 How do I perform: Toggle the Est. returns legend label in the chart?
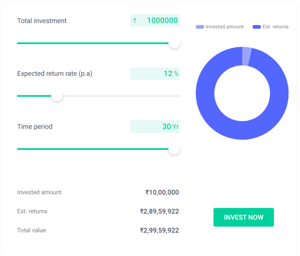[275, 27]
